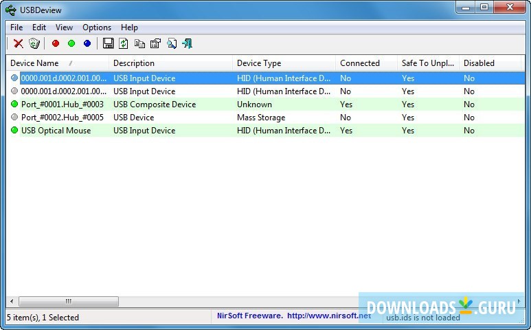Sort by the Device Name column header
The image size is (531, 330).
tap(58, 63)
